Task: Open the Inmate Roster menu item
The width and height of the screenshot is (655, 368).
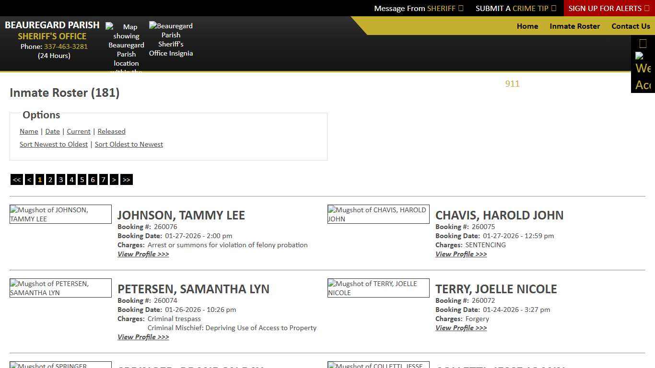Action: point(574,26)
